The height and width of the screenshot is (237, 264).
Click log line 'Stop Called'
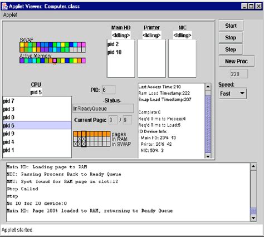tap(22, 189)
